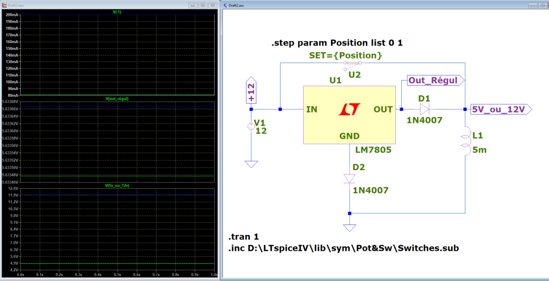This screenshot has width=549, height=281.
Task: Click the V(out_régul) trace label
Action: tap(117, 99)
